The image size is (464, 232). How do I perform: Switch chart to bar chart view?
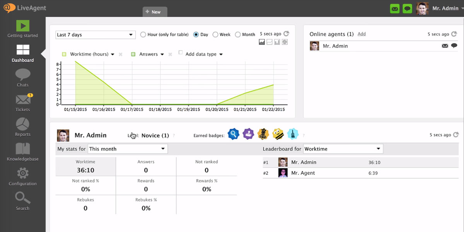(277, 42)
